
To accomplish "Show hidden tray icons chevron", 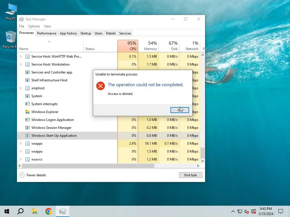I will pyautogui.click(x=233, y=211).
